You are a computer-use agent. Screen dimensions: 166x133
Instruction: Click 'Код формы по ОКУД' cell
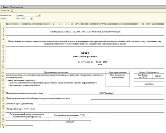pyautogui.click(x=143, y=76)
